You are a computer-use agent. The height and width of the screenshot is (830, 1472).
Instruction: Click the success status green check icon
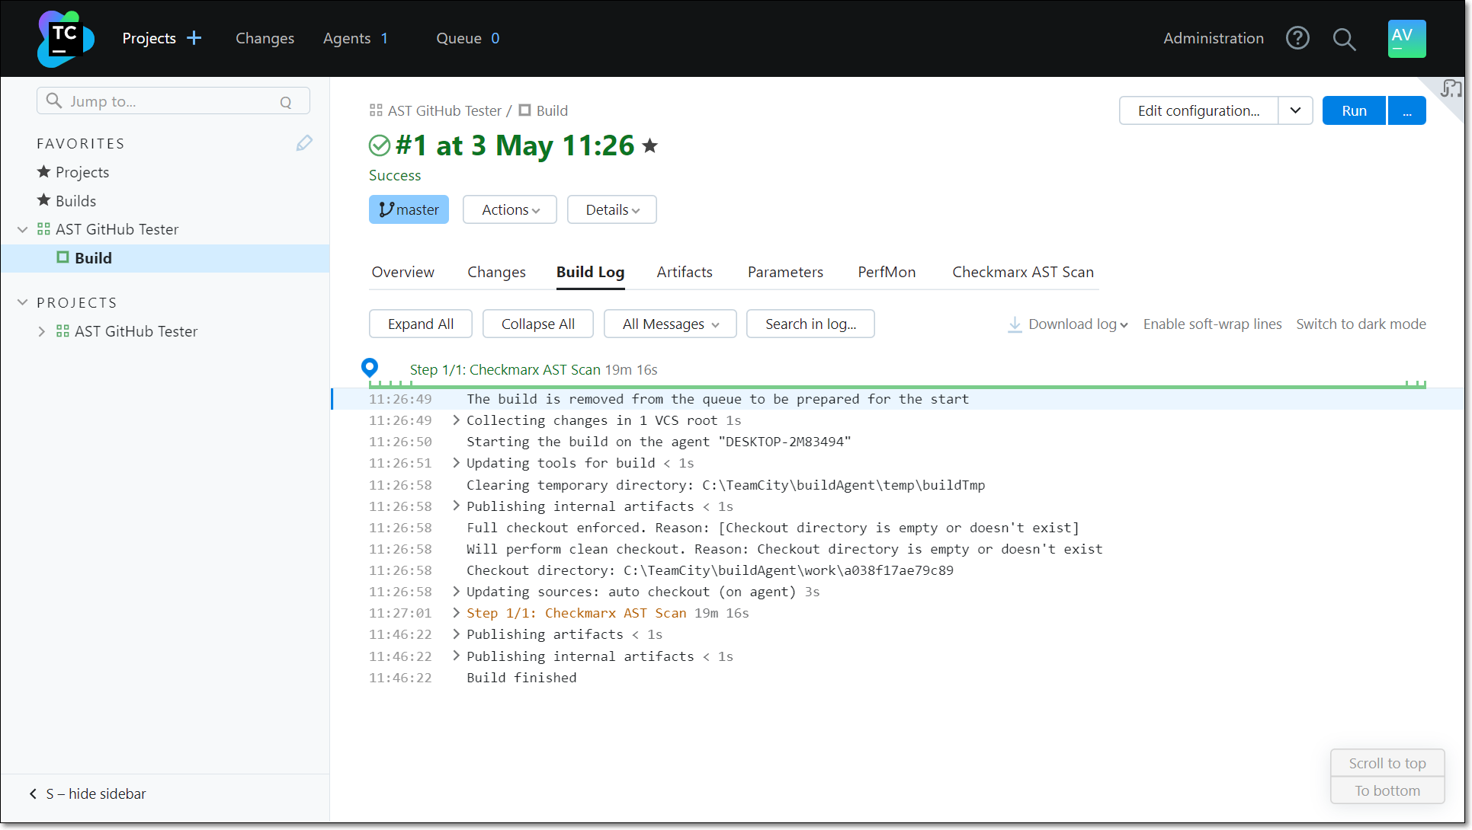pyautogui.click(x=379, y=145)
